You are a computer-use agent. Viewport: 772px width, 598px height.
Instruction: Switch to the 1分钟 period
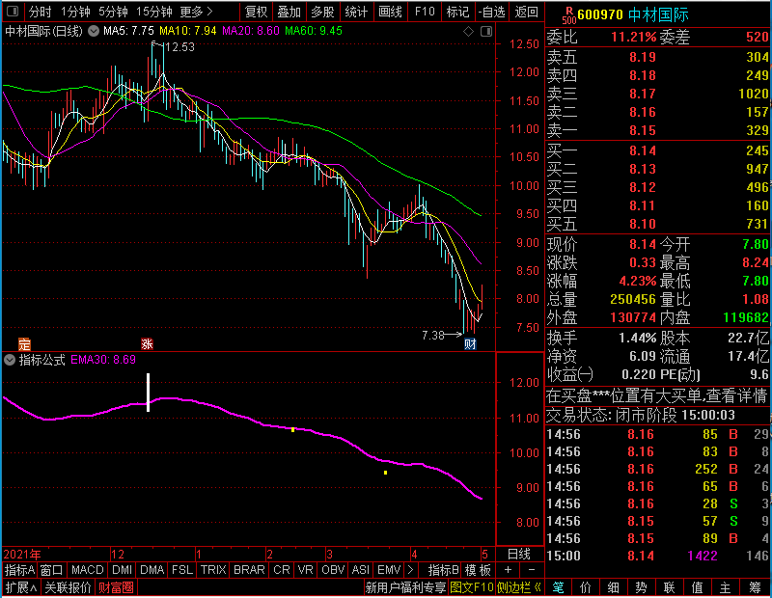tap(75, 12)
